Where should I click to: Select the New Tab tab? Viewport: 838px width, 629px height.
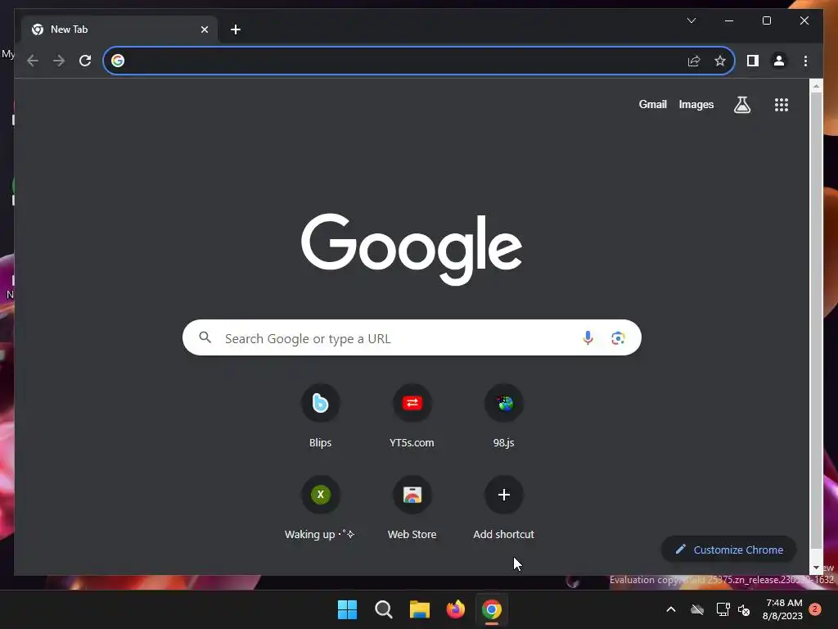click(x=119, y=29)
